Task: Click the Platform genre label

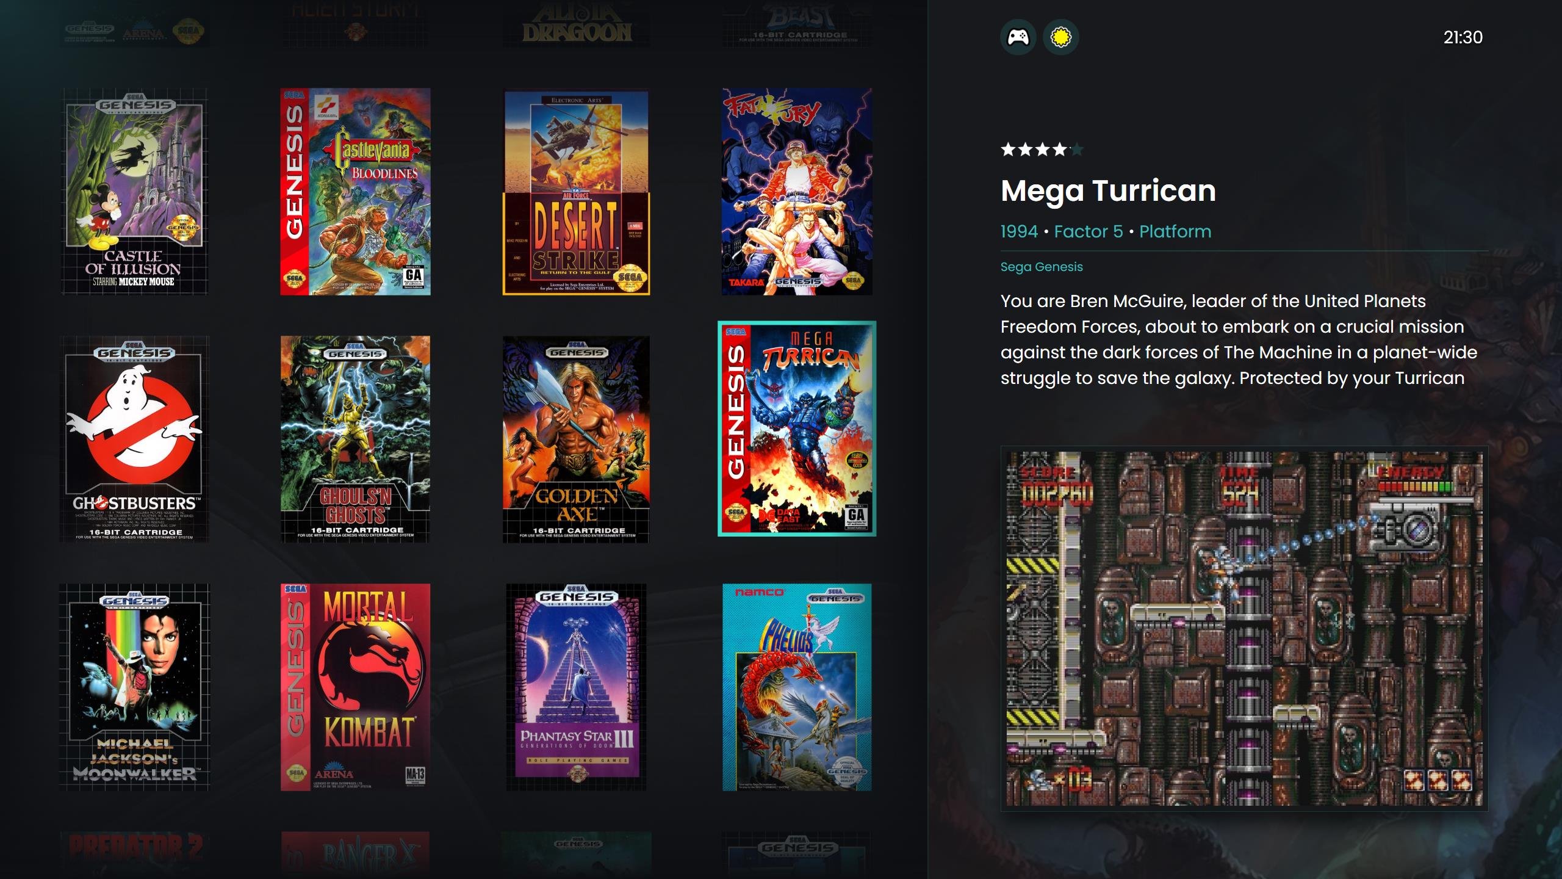Action: (x=1175, y=231)
